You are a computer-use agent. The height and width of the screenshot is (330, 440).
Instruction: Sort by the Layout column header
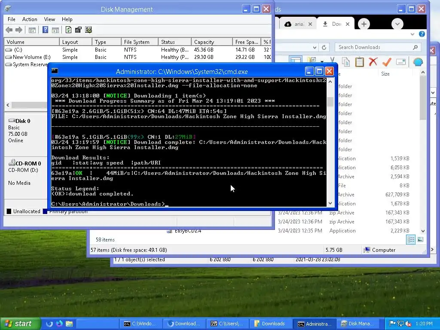click(76, 42)
